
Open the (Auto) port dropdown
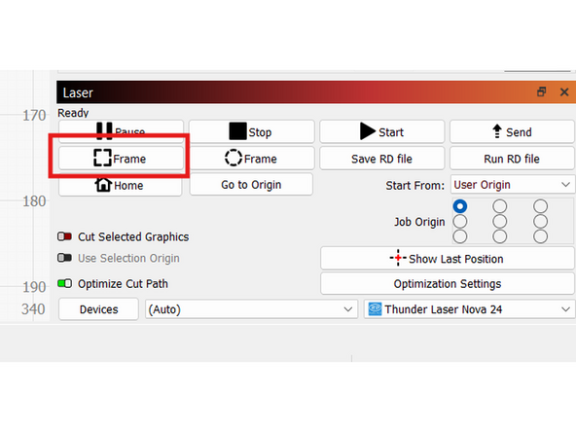click(x=251, y=309)
